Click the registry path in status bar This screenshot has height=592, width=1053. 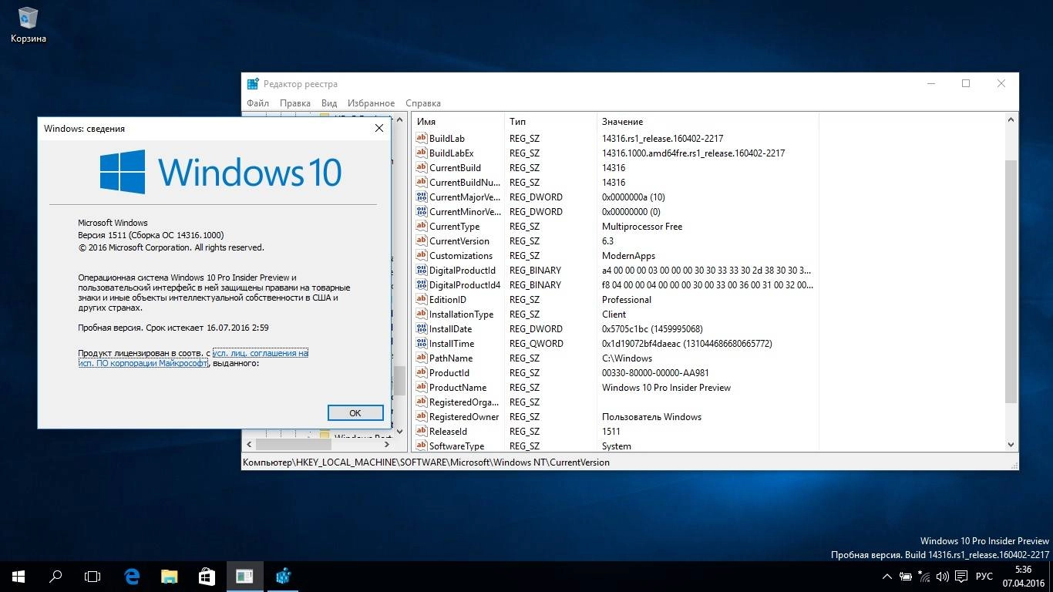click(x=426, y=462)
